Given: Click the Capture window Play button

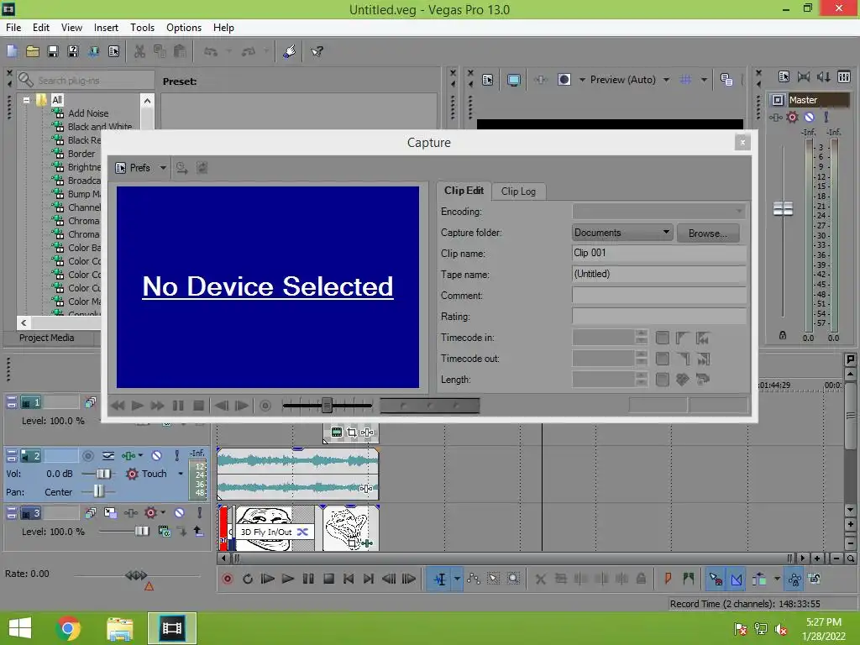Looking at the screenshot, I should 137,406.
